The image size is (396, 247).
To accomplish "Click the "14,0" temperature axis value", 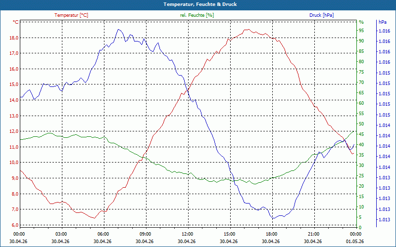I will pyautogui.click(x=14, y=100).
